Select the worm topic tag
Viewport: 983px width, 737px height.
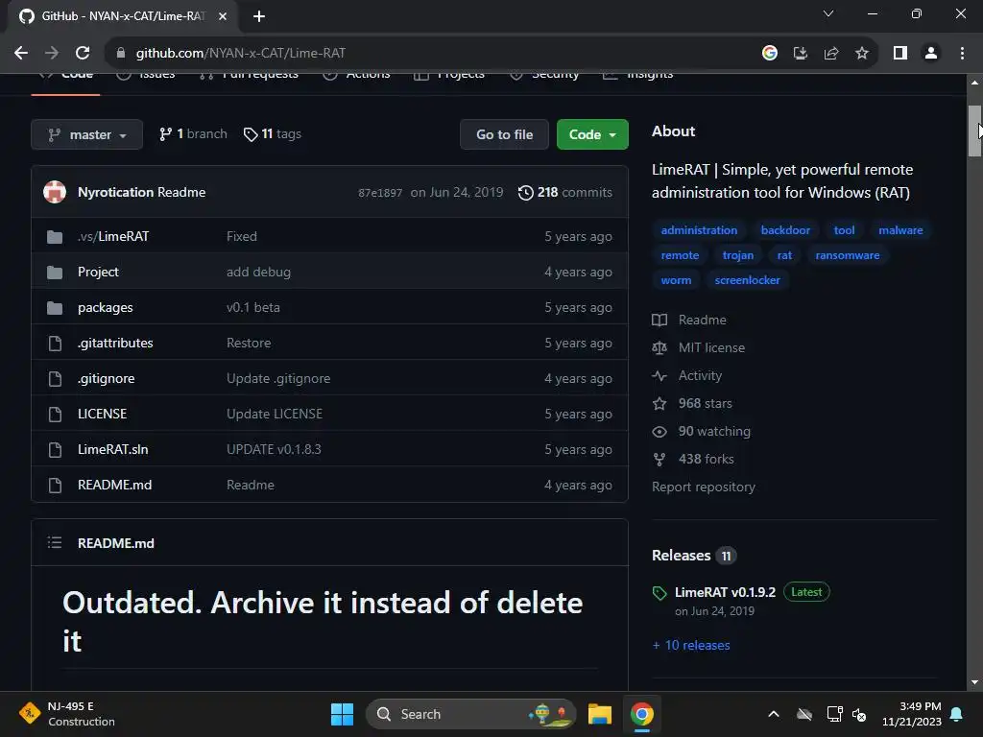[676, 281]
